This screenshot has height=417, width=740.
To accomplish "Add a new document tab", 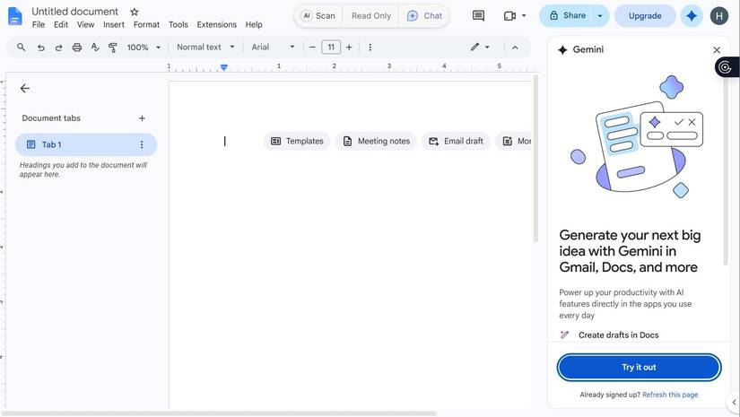I will click(142, 118).
